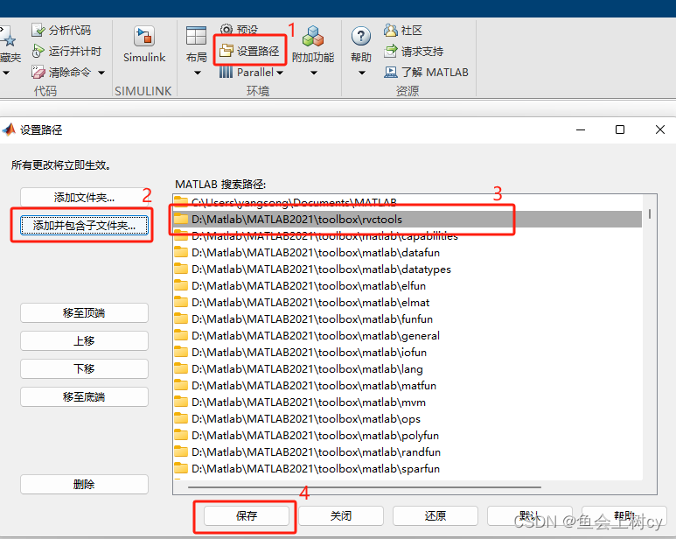Viewport: 676px width, 539px height.
Task: Open Preferences (预设) gear icon
Action: pos(226,30)
